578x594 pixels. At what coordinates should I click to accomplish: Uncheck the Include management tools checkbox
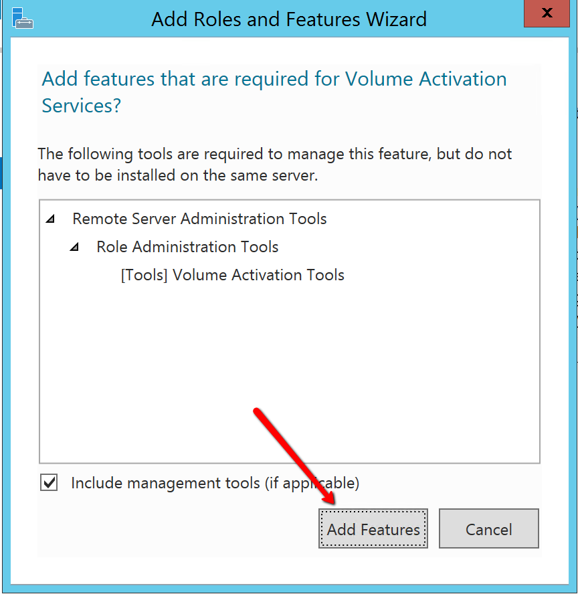49,483
